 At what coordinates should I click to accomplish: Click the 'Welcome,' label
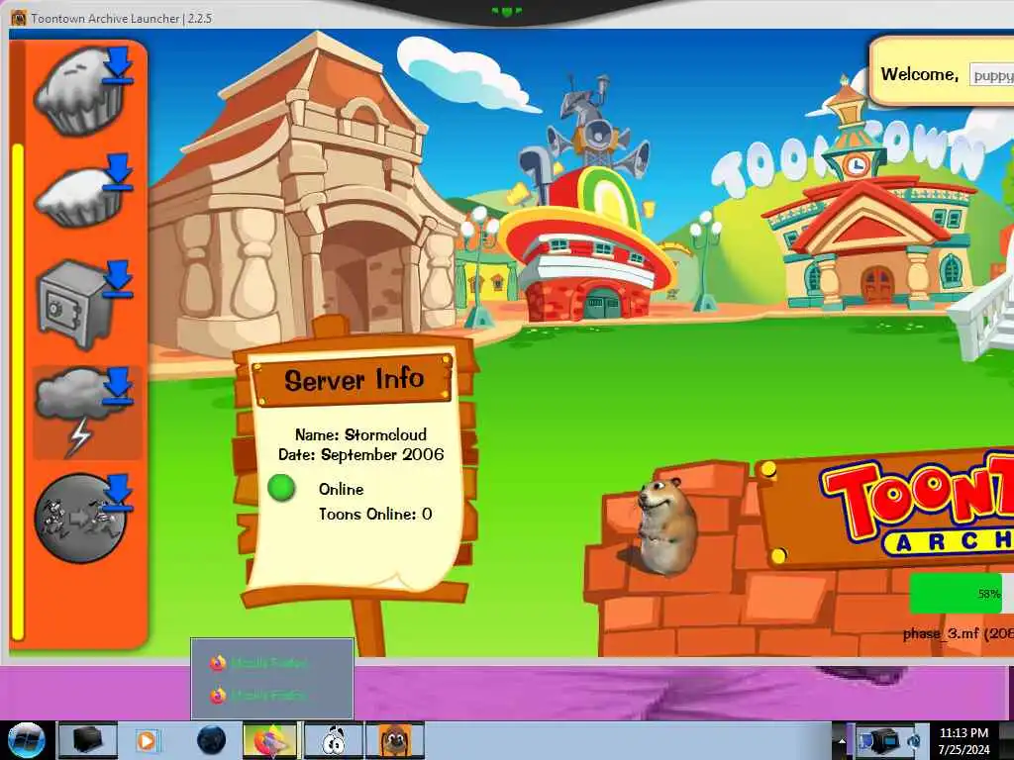[920, 74]
